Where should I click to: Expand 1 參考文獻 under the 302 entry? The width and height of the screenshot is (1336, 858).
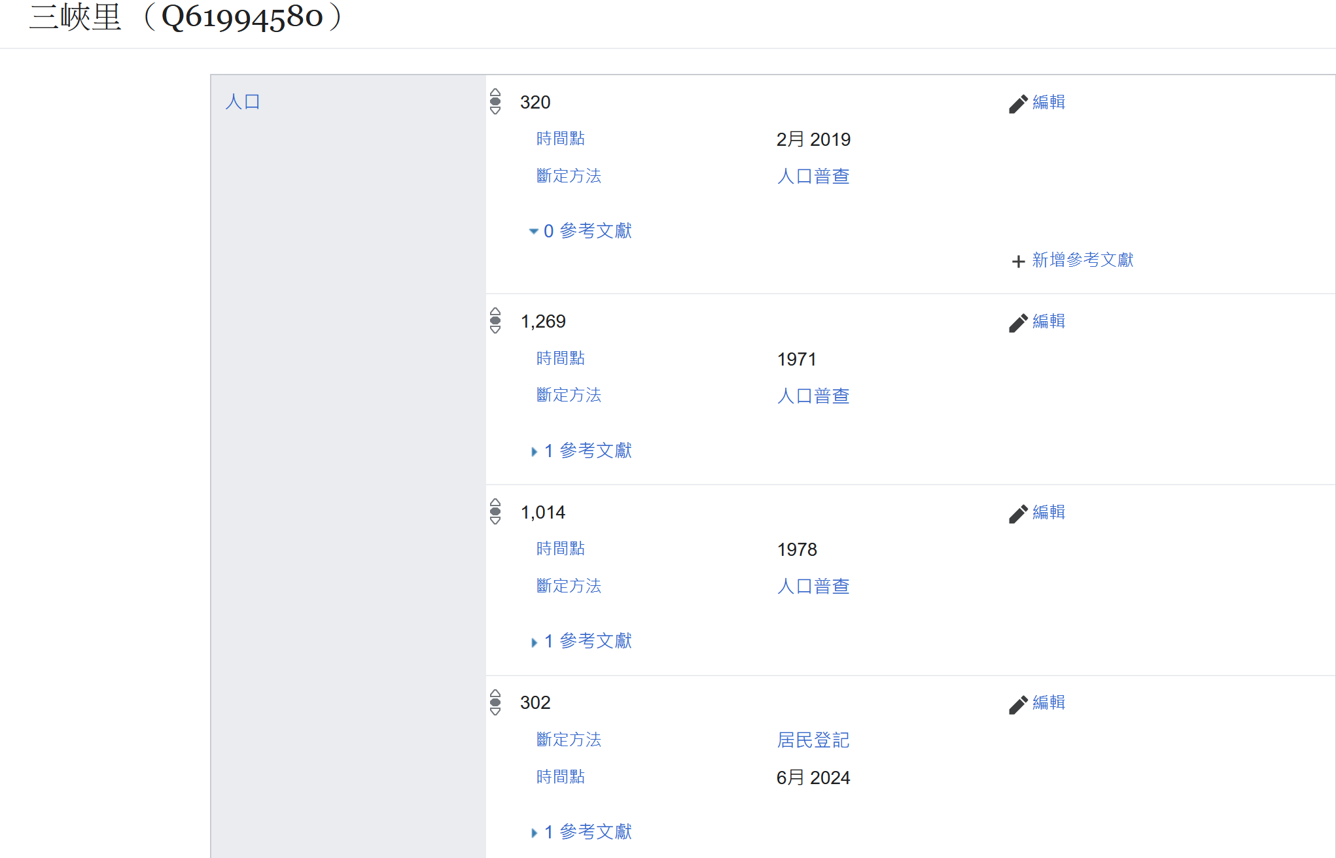pyautogui.click(x=580, y=832)
